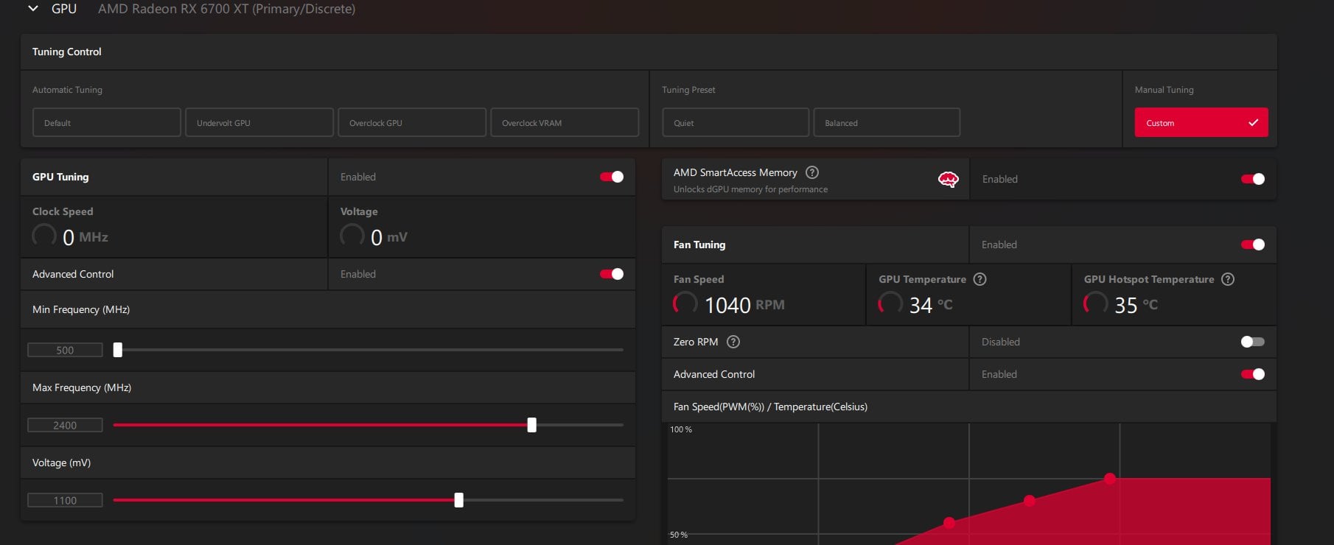Click the Max Frequency slider handle
This screenshot has height=545, width=1334.
point(531,425)
